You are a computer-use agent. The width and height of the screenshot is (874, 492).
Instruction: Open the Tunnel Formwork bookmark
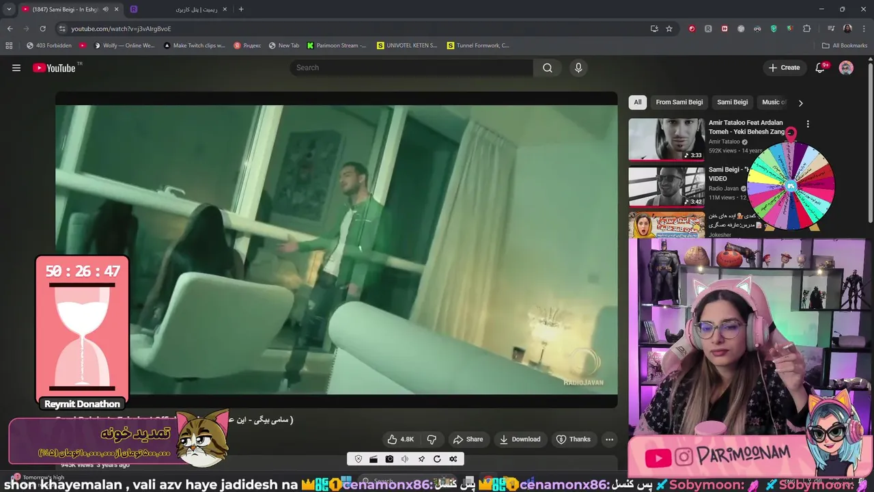[478, 46]
